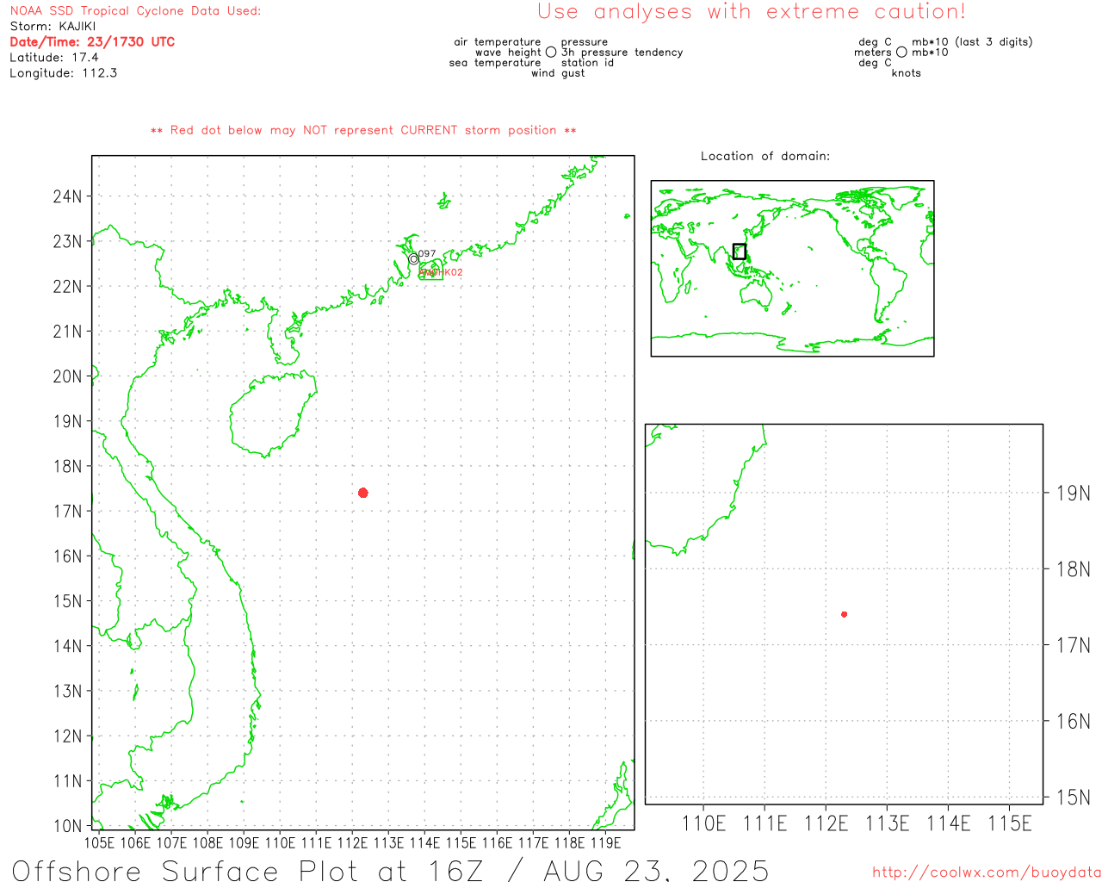This screenshot has width=1102, height=882.
Task: Click the 'knots' units label
Action: coord(907,73)
